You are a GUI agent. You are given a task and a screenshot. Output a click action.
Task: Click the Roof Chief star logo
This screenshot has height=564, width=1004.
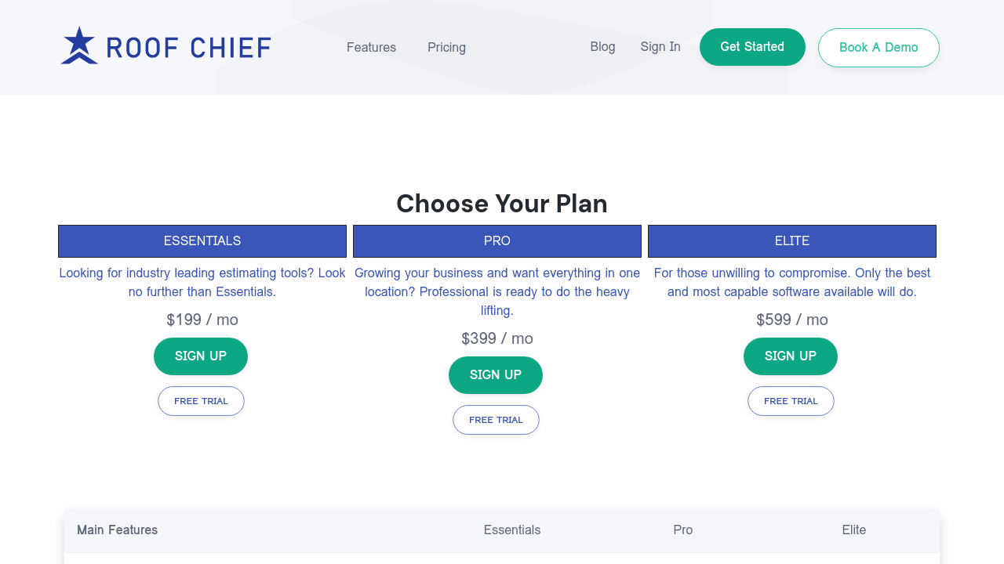(79, 45)
